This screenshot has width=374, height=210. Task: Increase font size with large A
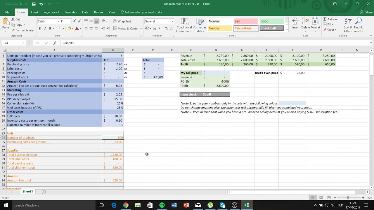coord(75,21)
